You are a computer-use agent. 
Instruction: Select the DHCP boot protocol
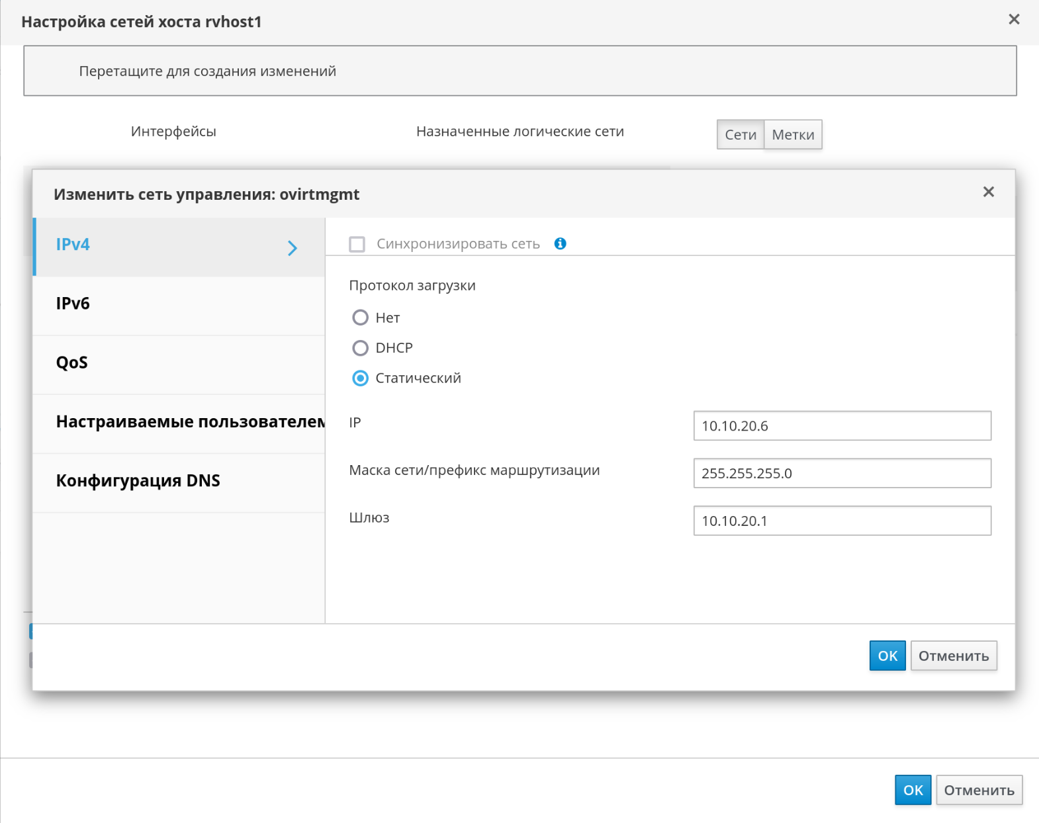(x=360, y=348)
